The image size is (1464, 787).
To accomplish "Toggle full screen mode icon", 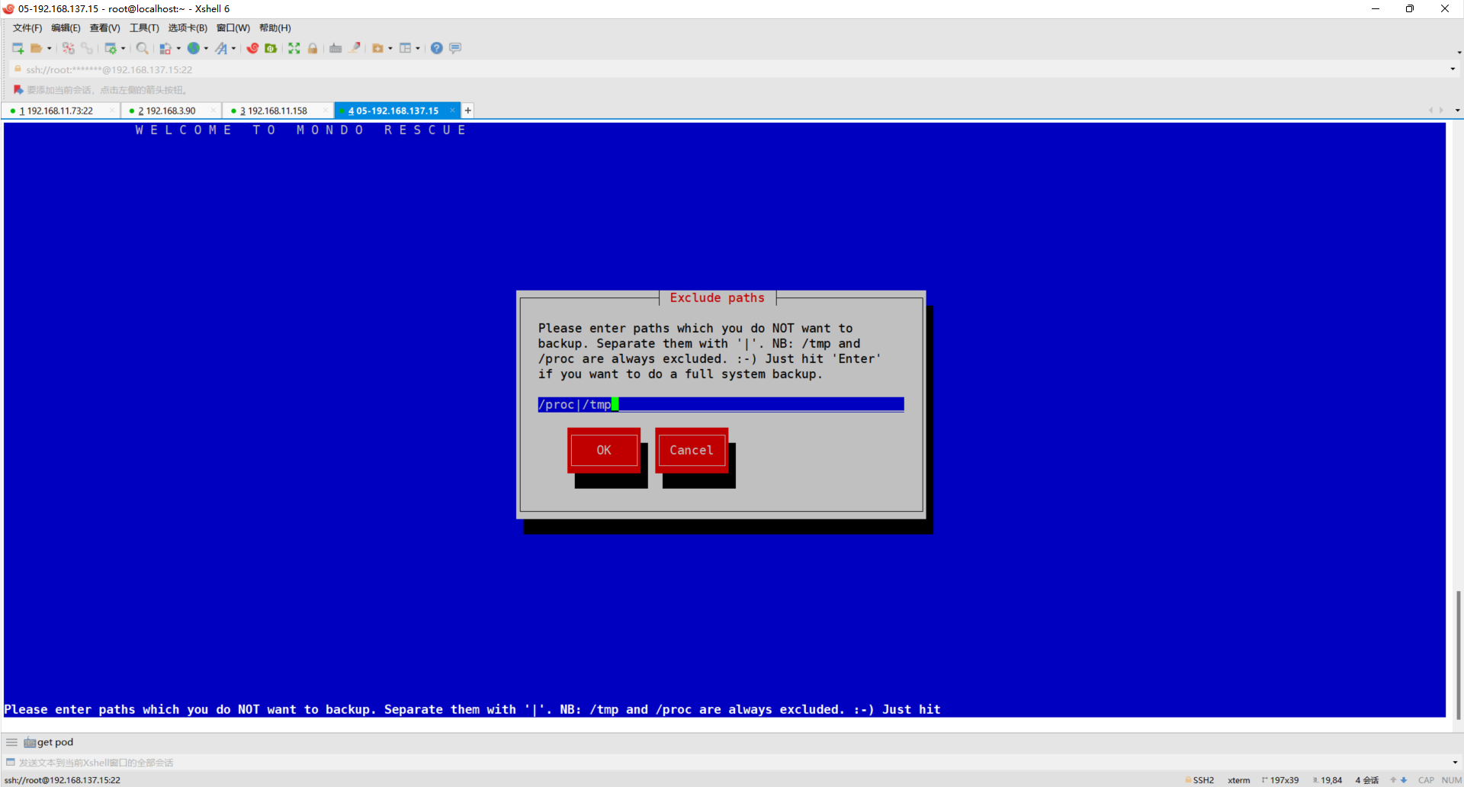I will pyautogui.click(x=294, y=48).
